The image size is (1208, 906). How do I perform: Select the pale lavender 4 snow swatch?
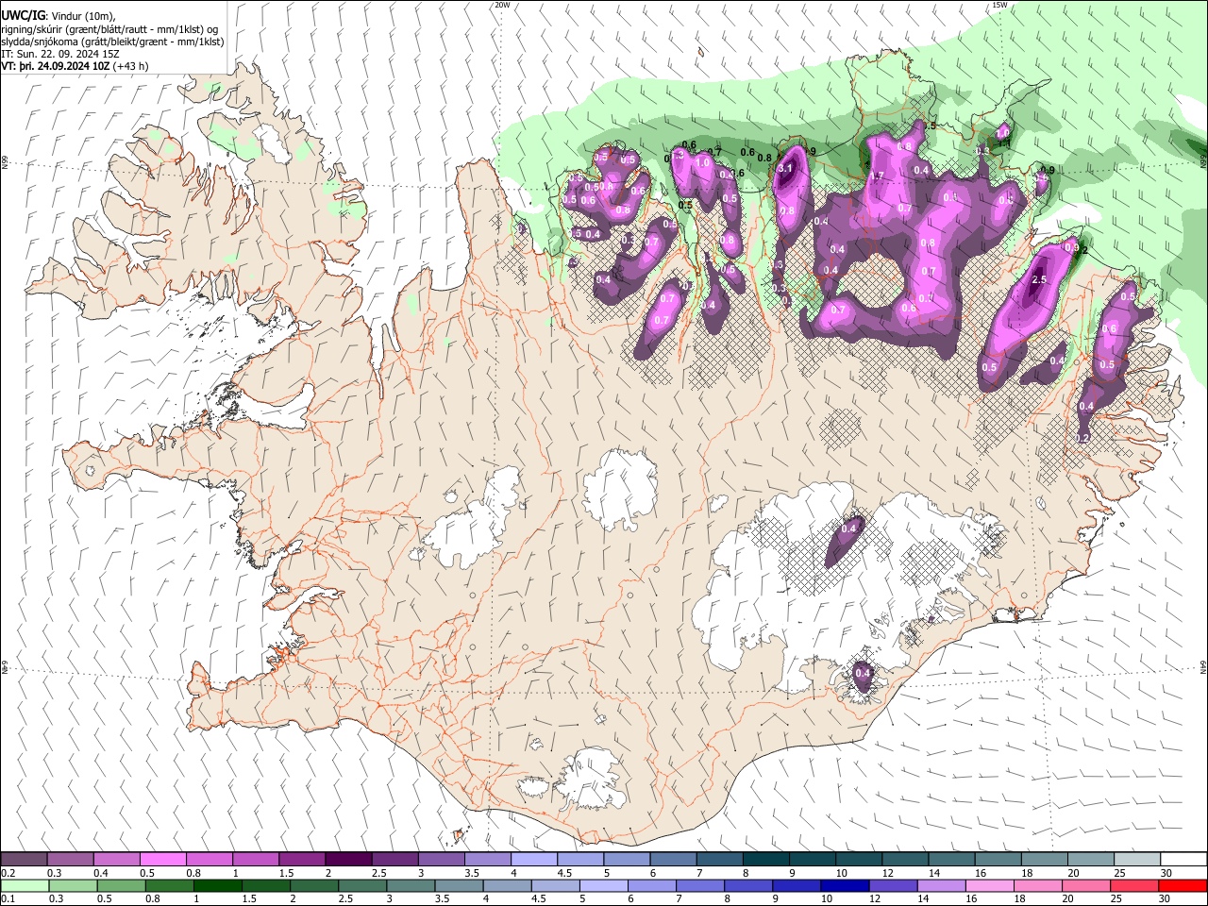[x=534, y=859]
